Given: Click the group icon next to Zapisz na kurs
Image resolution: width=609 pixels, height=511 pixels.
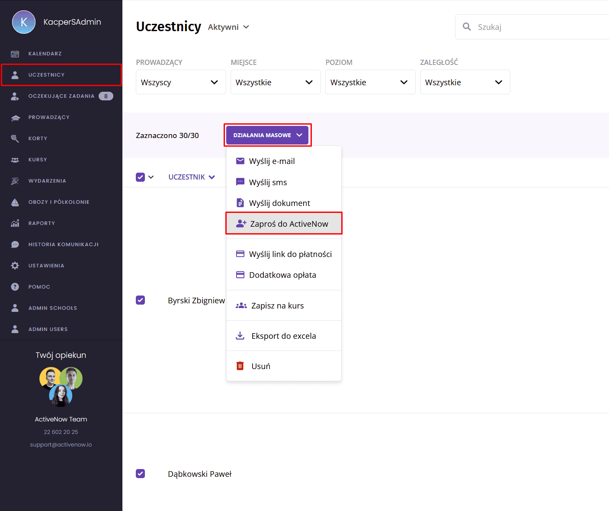Looking at the screenshot, I should point(241,305).
